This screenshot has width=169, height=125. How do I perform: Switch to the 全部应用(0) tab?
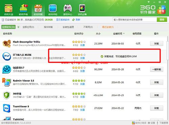(x=28, y=27)
